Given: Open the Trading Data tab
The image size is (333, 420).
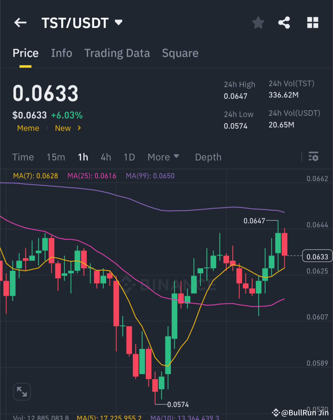Looking at the screenshot, I should pos(117,53).
